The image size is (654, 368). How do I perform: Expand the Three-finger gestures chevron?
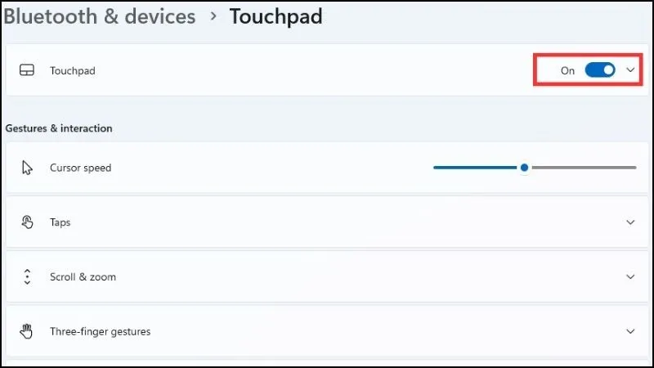tap(630, 331)
